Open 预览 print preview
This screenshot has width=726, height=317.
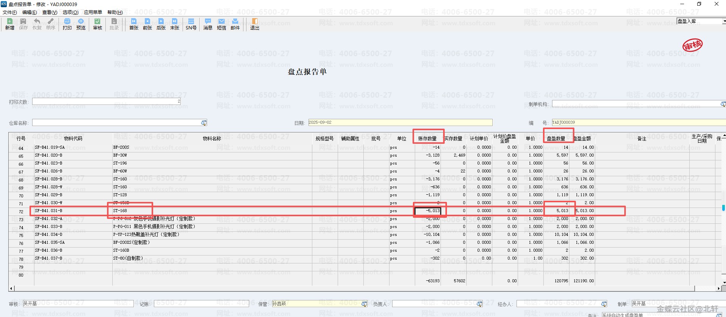pos(81,24)
